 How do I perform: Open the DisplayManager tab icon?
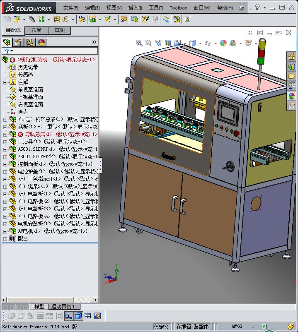41,42
